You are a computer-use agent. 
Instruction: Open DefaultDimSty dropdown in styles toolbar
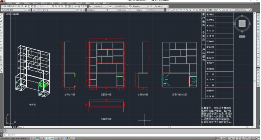[120, 6]
